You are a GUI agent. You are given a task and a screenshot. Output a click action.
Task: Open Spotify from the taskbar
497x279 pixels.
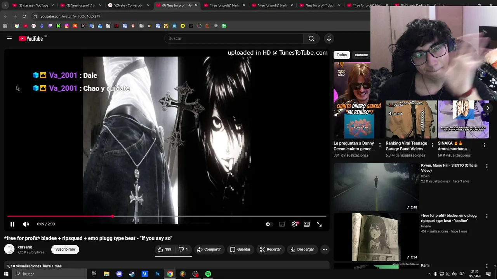tap(208, 274)
